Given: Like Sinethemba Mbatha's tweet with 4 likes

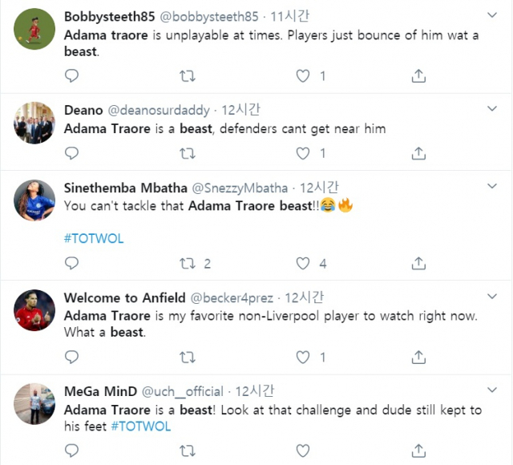Looking at the screenshot, I should coord(303,263).
